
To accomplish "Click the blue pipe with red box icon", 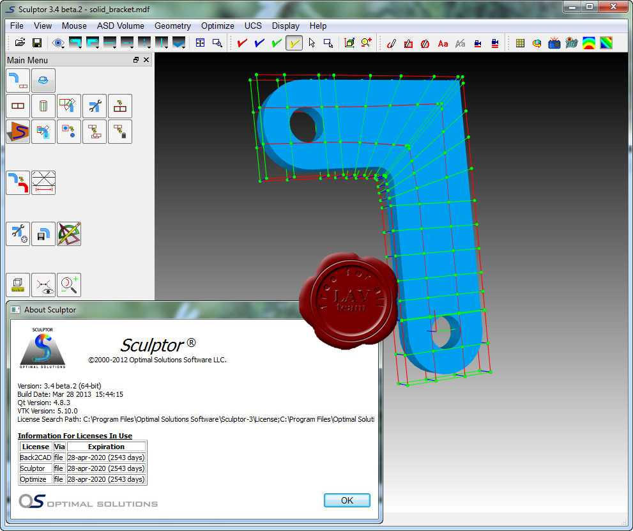I will pyautogui.click(x=18, y=81).
